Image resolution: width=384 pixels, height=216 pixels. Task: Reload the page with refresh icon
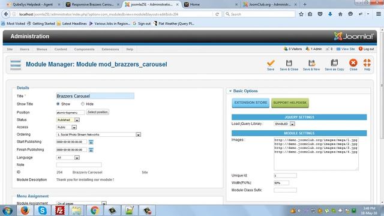[217, 14]
